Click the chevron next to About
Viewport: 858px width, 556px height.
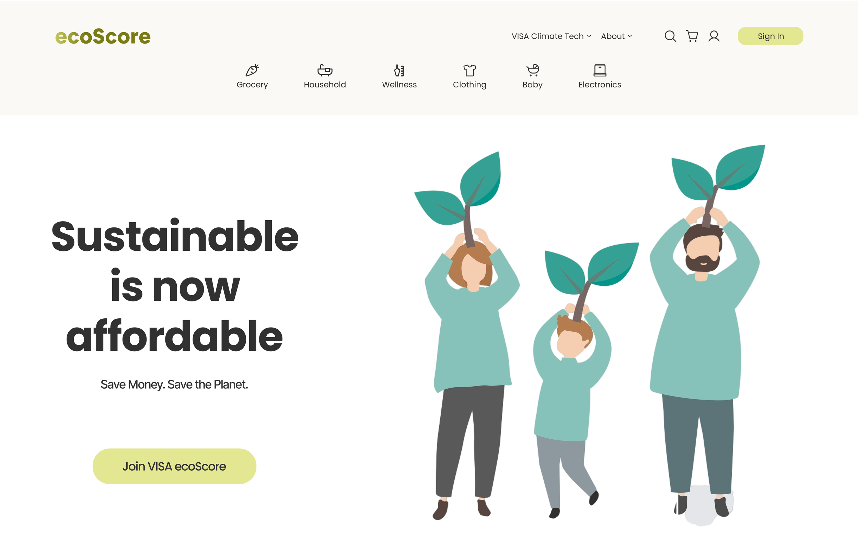pyautogui.click(x=630, y=36)
